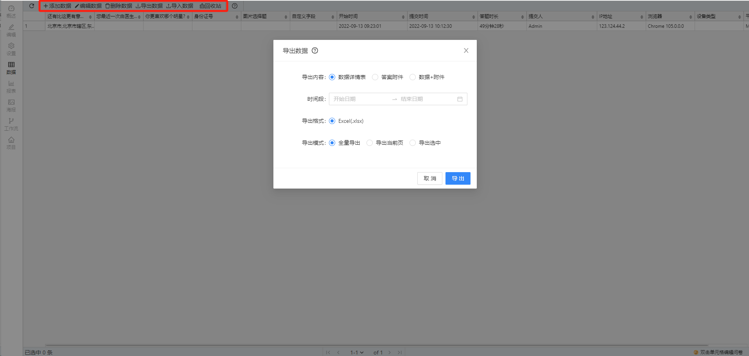Screen dimensions: 749x356
Task: Select 数据+附件 export content option
Action: pos(427,77)
